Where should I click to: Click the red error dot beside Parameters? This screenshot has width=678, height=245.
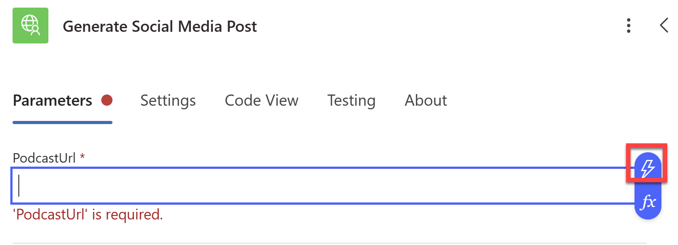[107, 100]
